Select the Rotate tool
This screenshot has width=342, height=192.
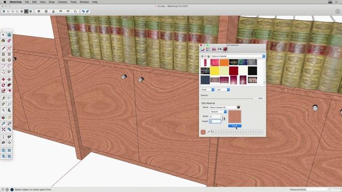3,85
